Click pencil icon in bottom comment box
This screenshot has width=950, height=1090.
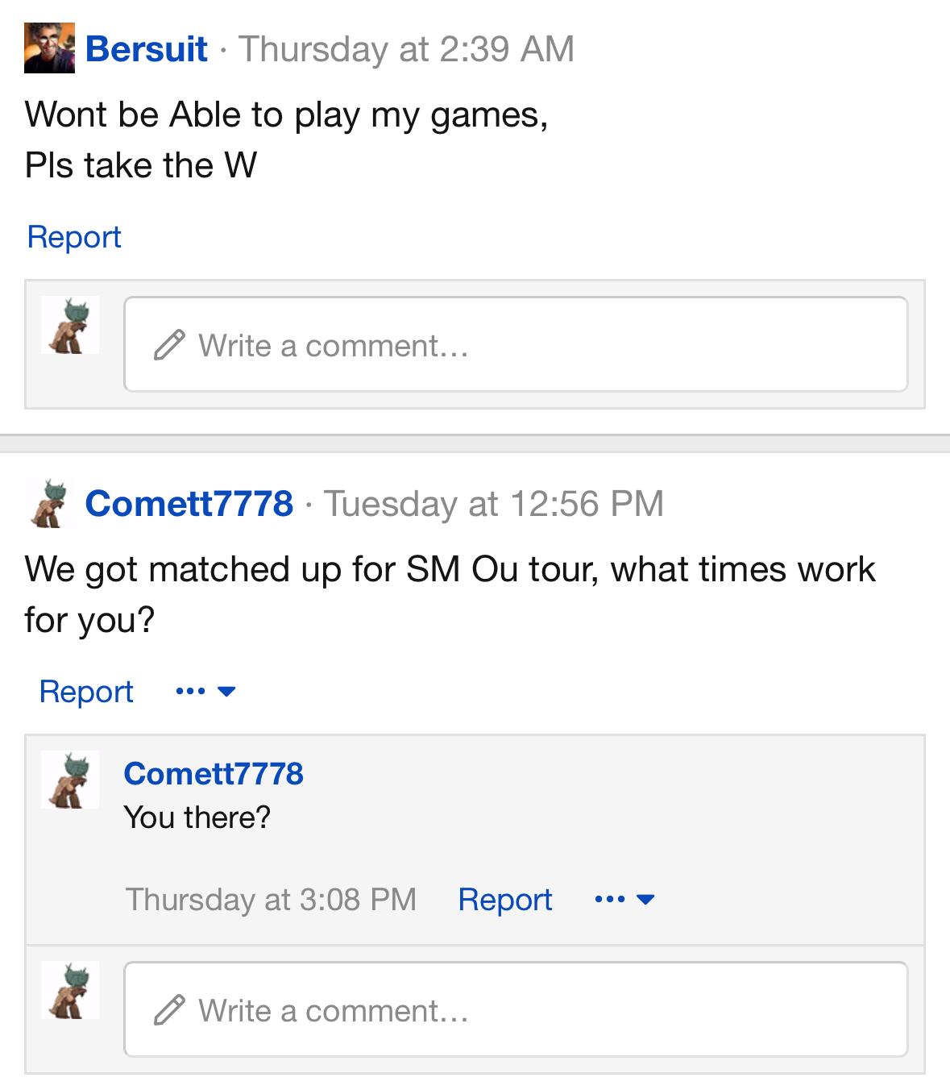(169, 1010)
